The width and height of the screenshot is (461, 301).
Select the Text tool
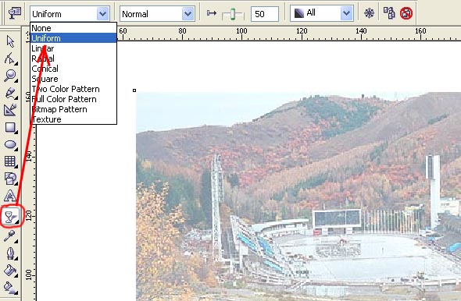point(10,196)
